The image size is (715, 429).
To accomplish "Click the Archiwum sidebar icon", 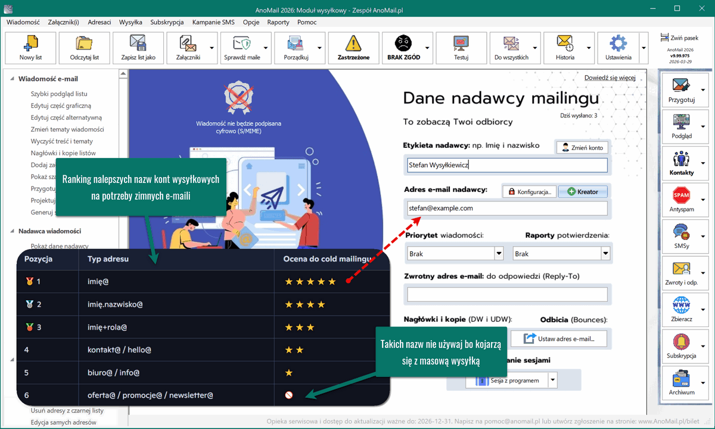I will tap(681, 380).
